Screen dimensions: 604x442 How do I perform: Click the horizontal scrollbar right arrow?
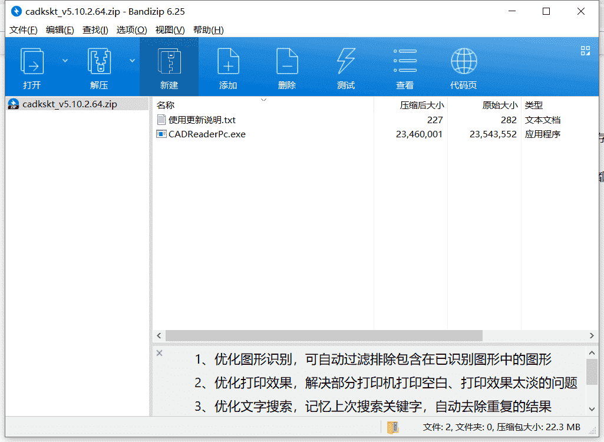(592, 336)
